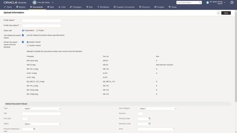Focus the Revision Date field
237x133 pixels.
click(x=143, y=119)
